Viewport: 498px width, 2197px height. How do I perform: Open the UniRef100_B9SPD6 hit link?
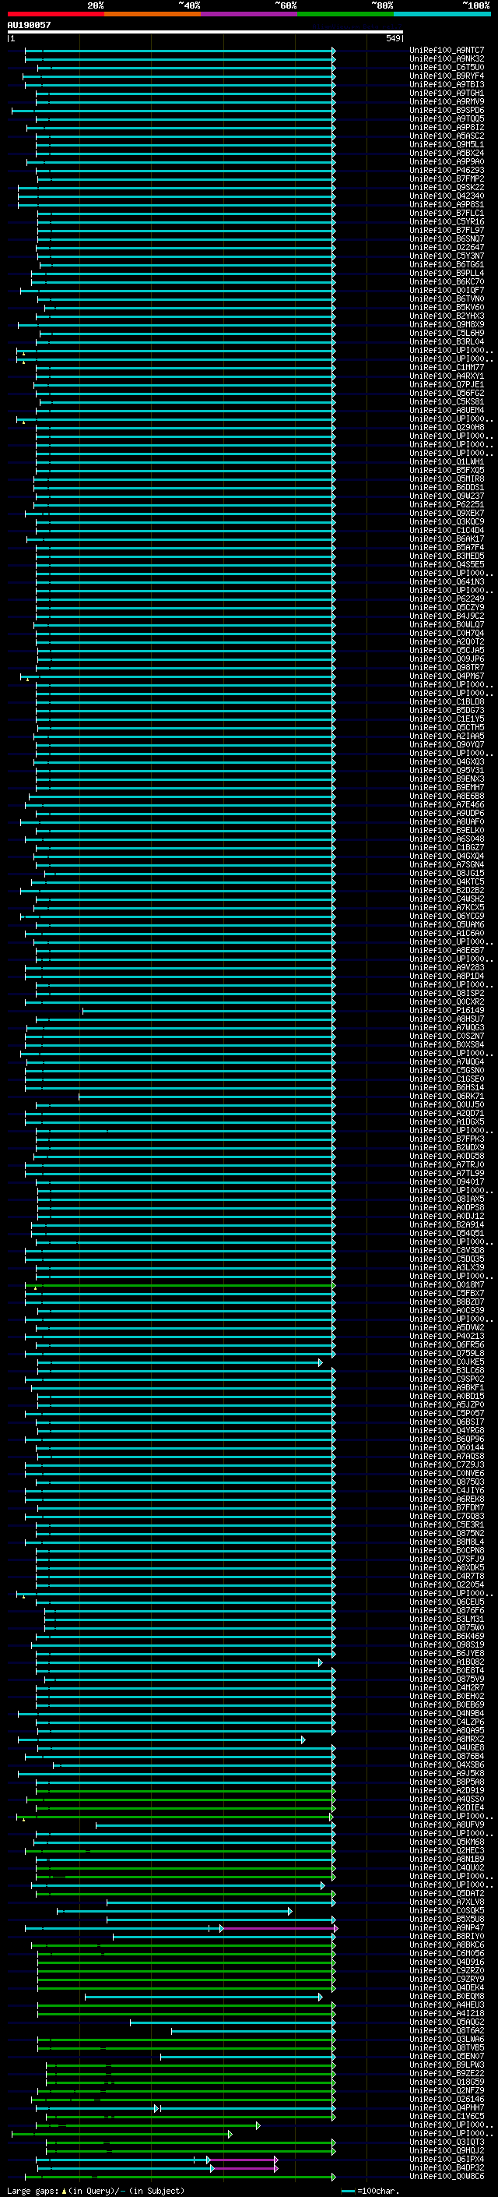tap(447, 110)
